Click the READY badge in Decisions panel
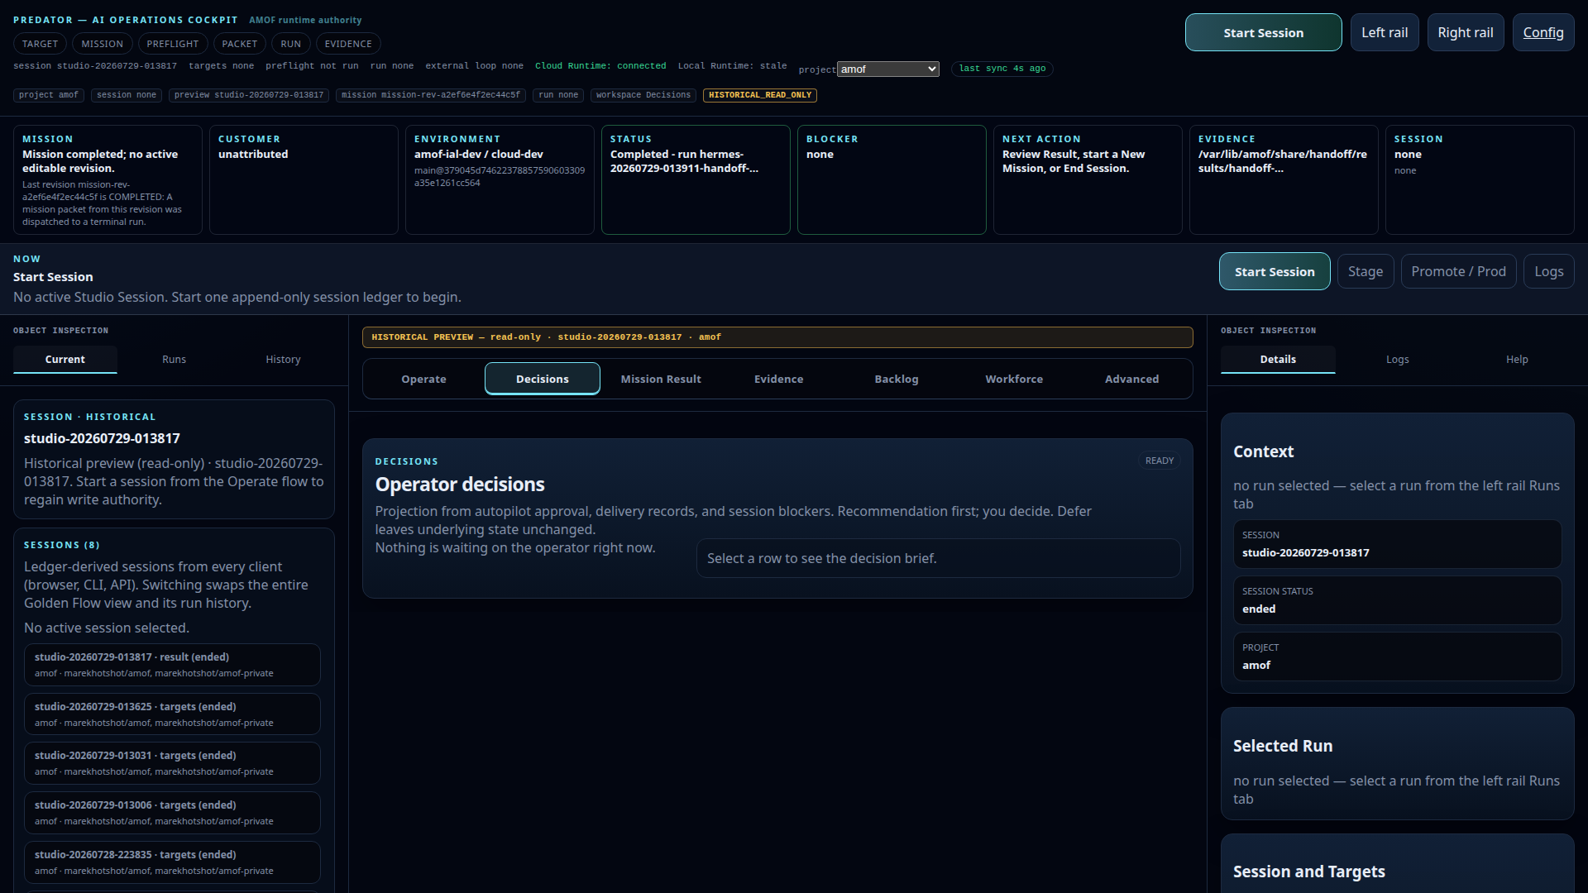 pos(1159,461)
